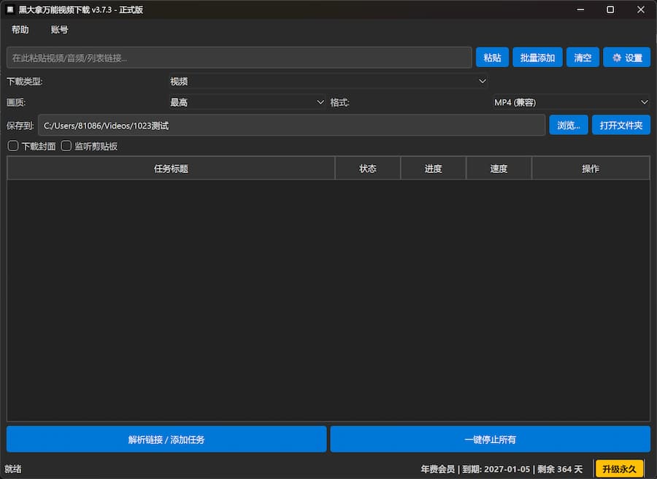Click the yellow 升级永久 upgrade button
The height and width of the screenshot is (479, 657).
click(619, 469)
